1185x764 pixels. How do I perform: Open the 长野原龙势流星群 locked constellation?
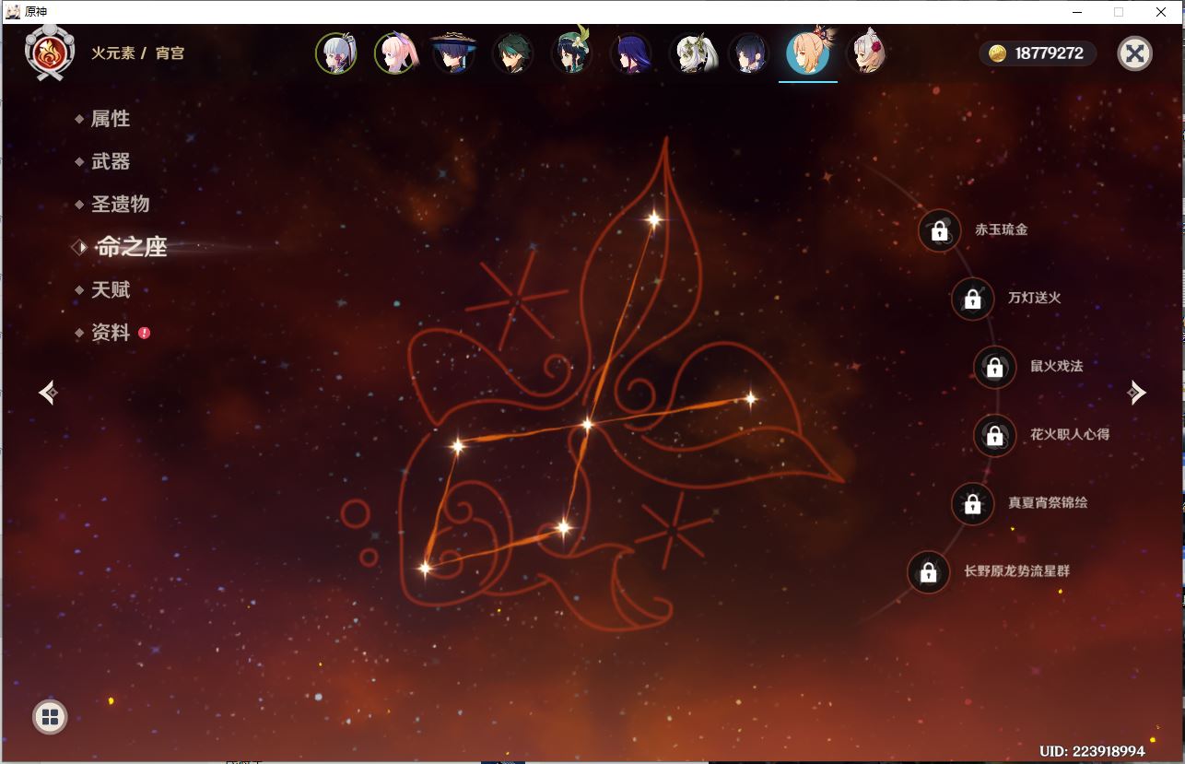(x=928, y=572)
